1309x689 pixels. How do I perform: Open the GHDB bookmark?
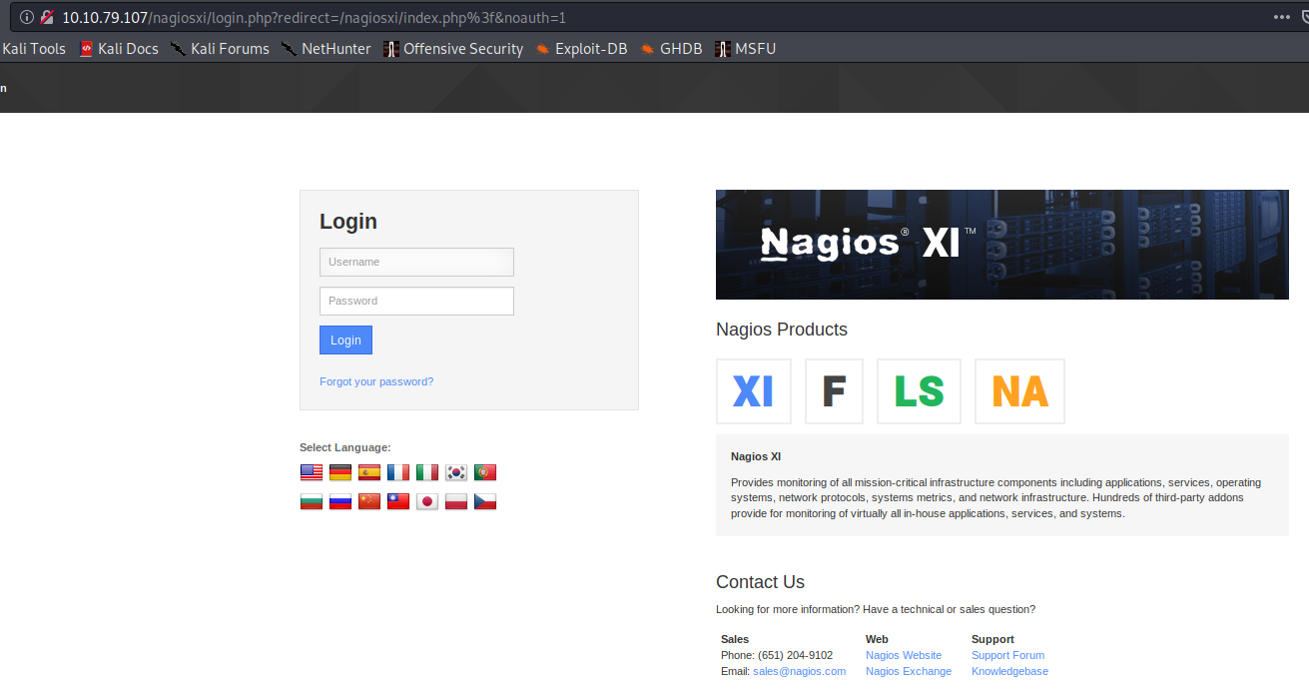pos(680,48)
